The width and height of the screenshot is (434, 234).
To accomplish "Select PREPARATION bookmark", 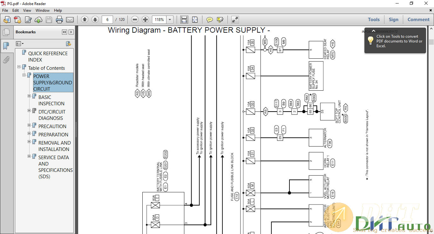I will coord(53,134).
